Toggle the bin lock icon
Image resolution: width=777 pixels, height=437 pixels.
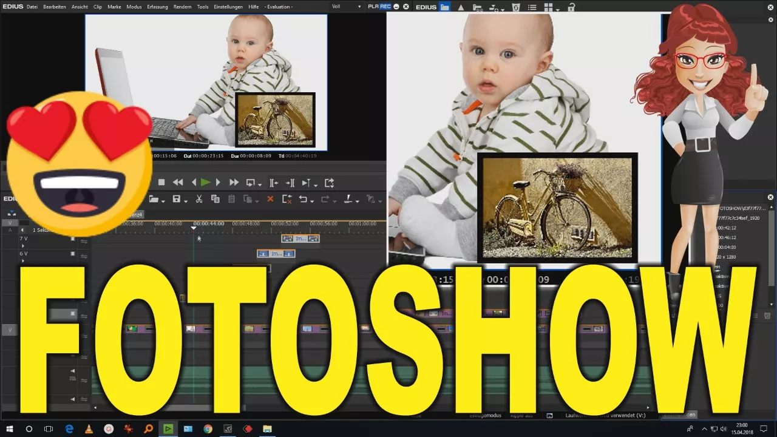tap(571, 7)
